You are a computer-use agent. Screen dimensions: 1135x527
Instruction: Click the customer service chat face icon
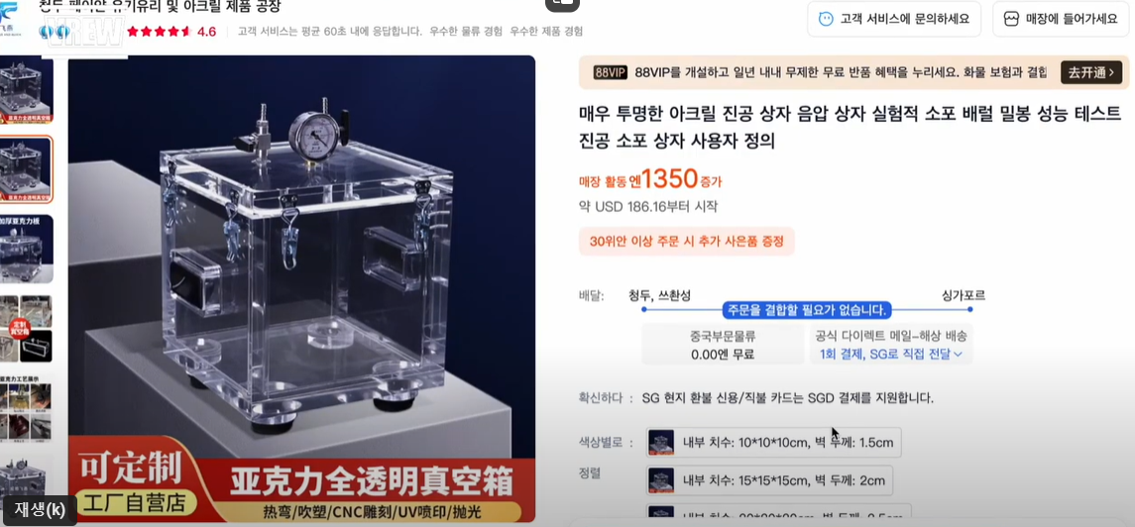(825, 19)
